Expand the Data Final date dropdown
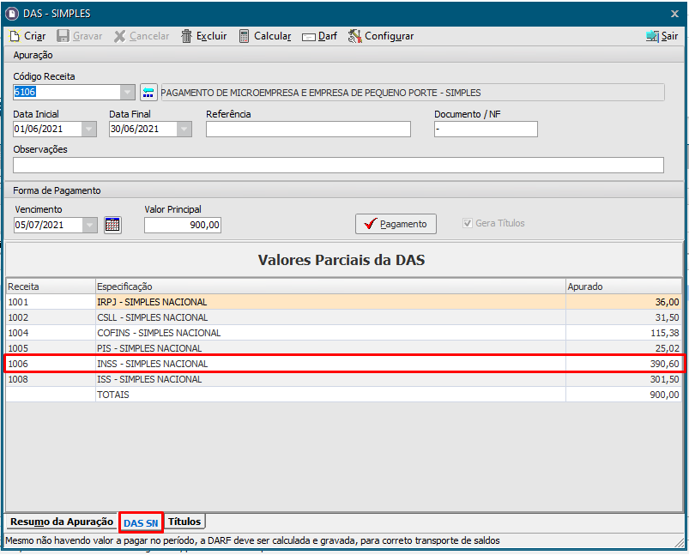This screenshot has height=555, width=689. click(x=184, y=130)
